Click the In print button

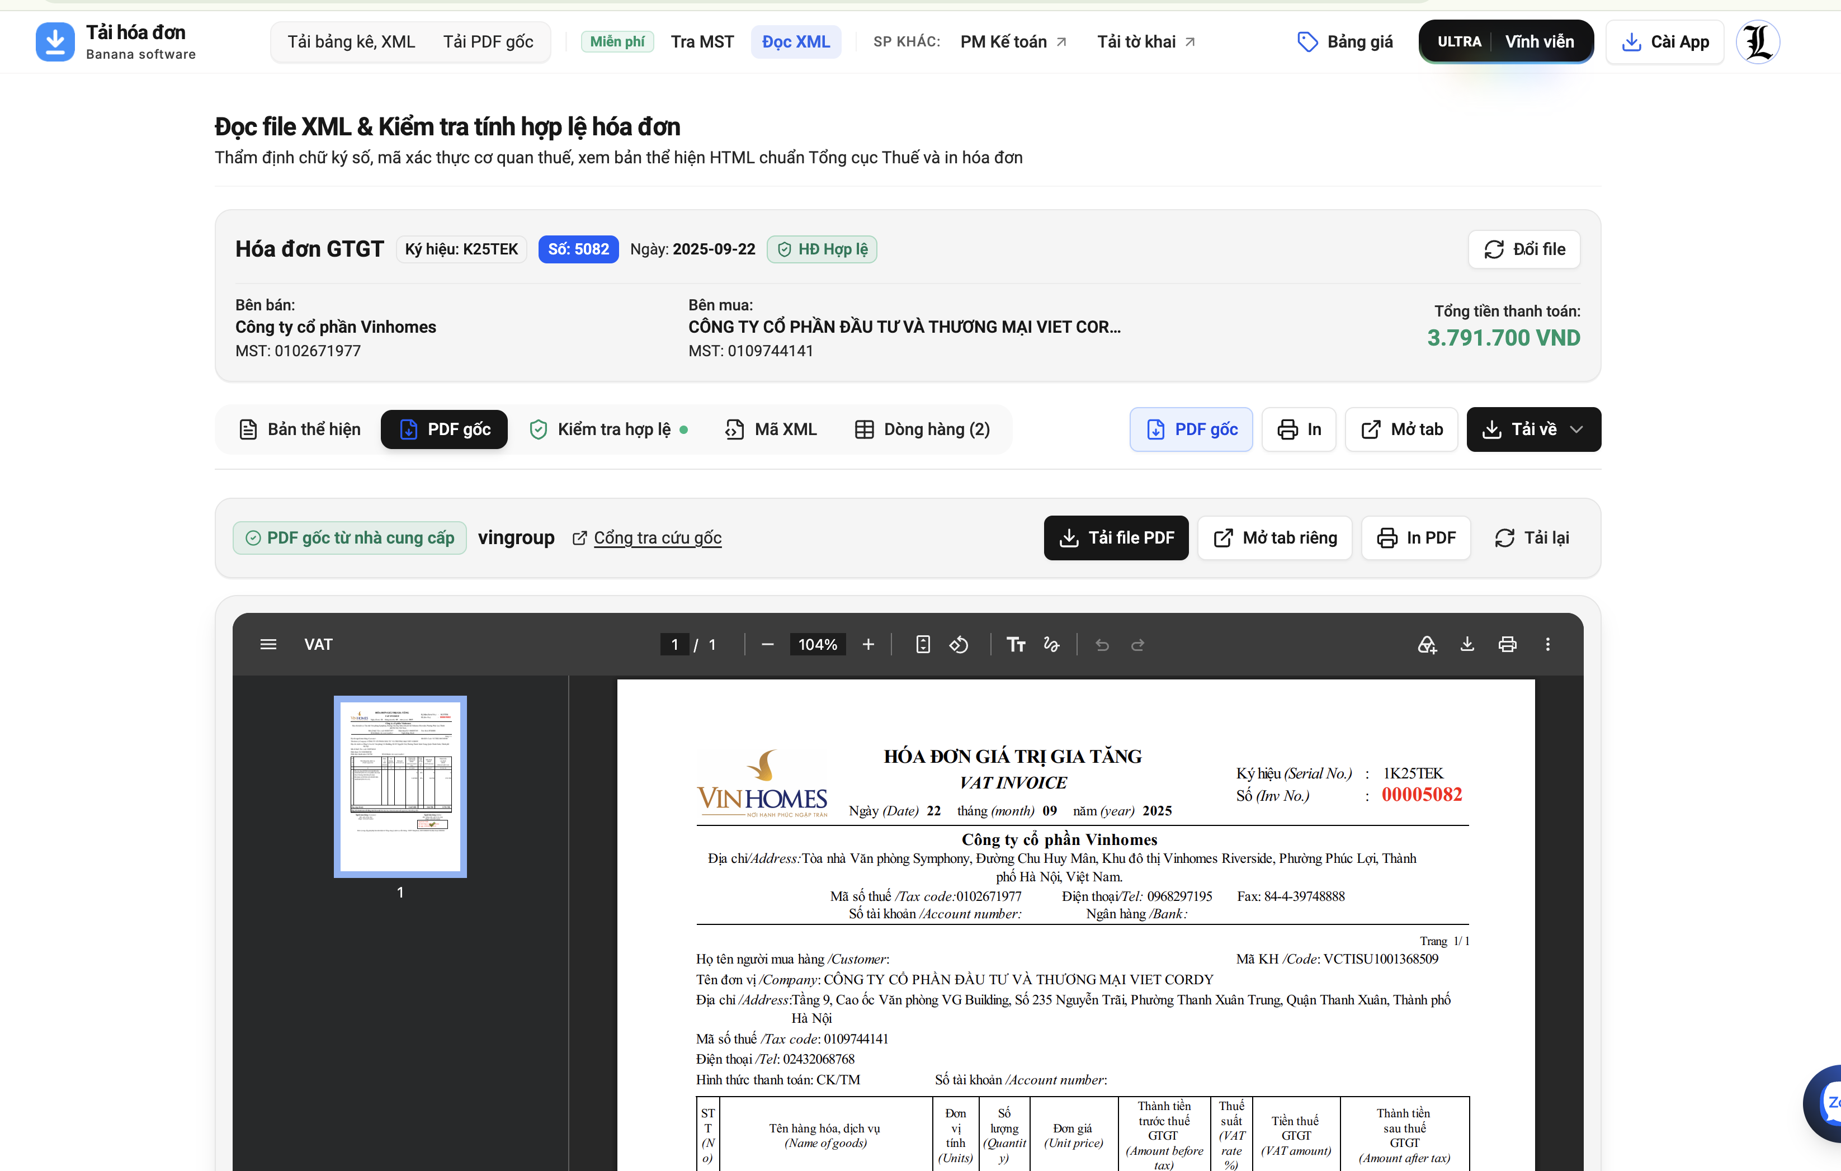click(x=1299, y=429)
